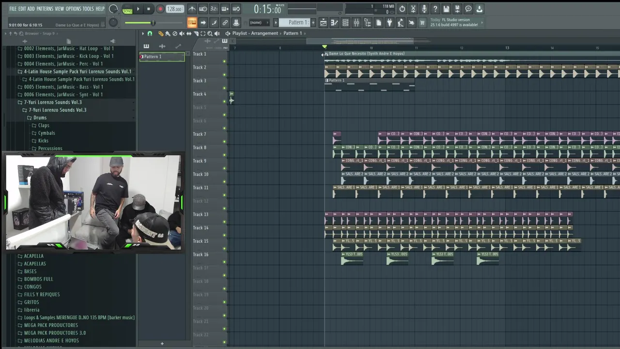Open the mixer window icon
This screenshot has width=620, height=349.
click(356, 22)
